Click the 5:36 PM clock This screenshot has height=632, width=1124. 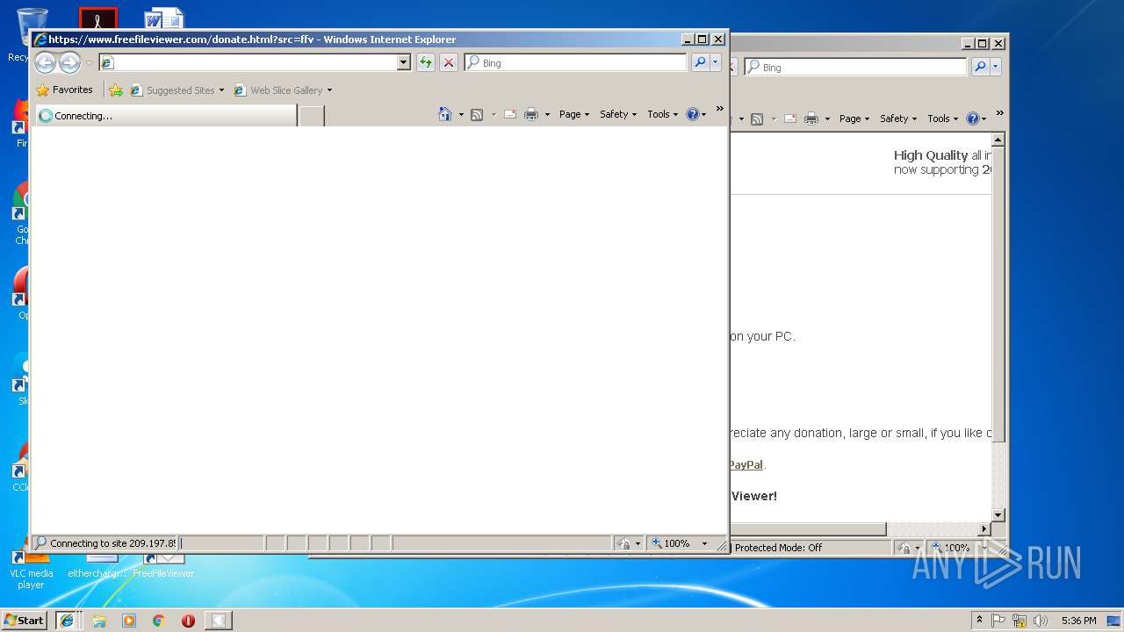(x=1078, y=621)
